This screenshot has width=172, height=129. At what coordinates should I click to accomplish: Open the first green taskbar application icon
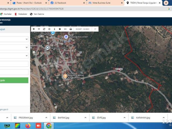(7, 126)
